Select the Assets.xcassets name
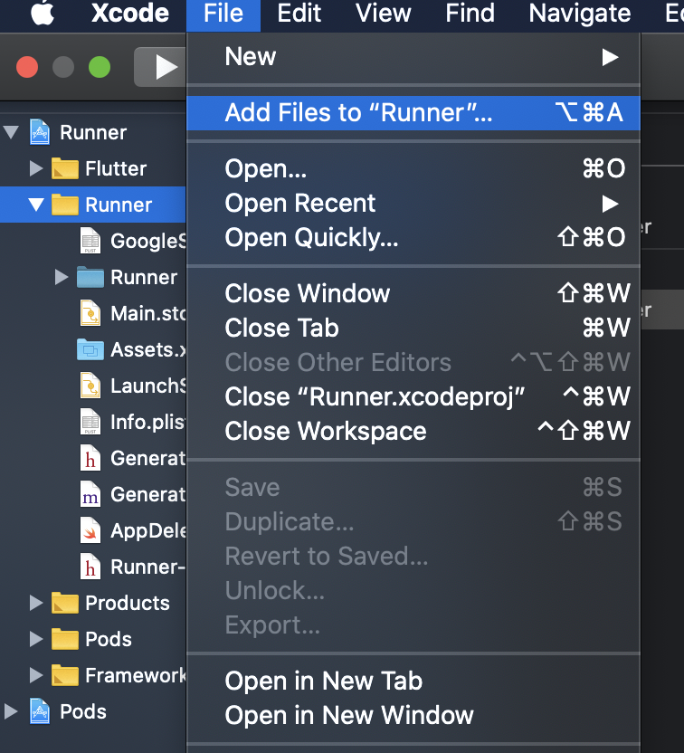Screen dimensions: 684x753 147,349
